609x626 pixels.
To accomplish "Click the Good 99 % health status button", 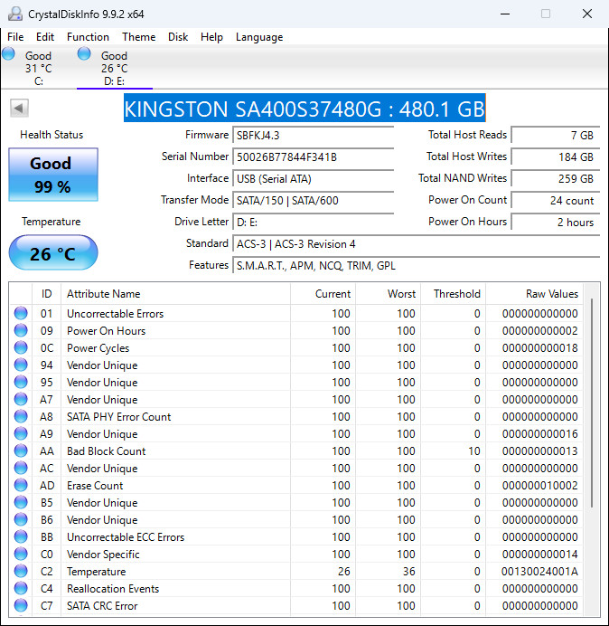I will tap(53, 175).
